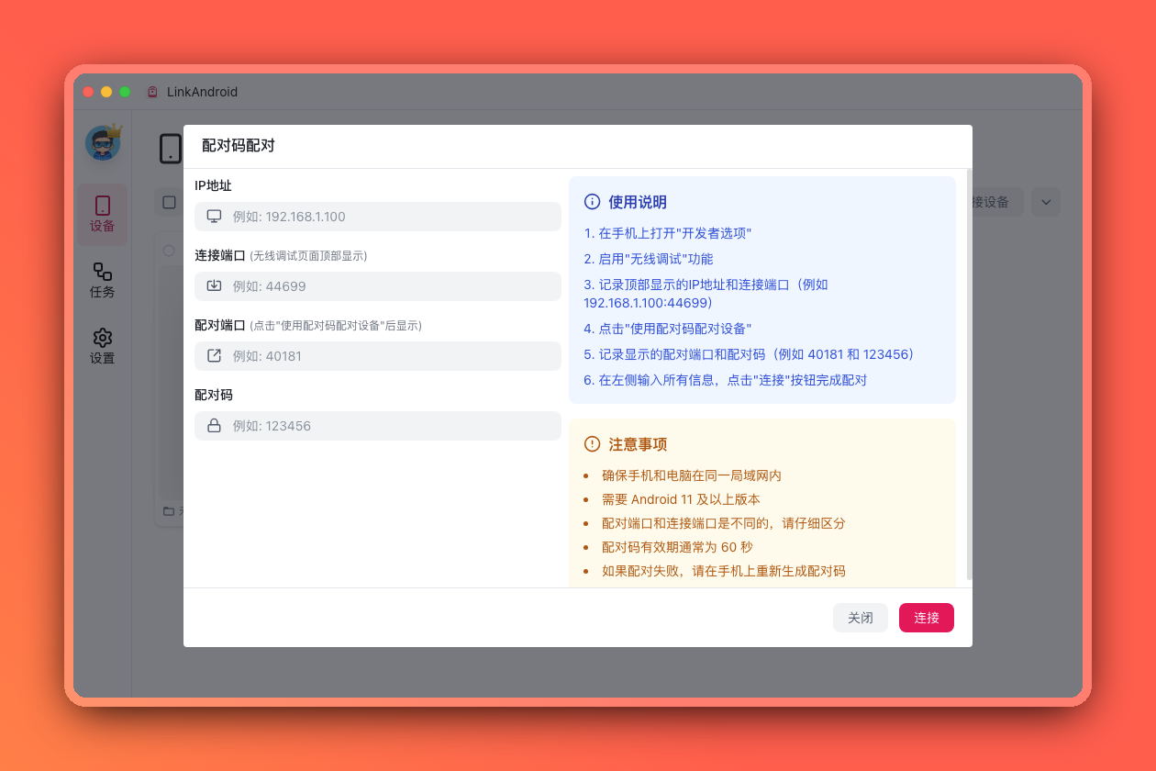This screenshot has width=1156, height=771.
Task: Click the info icon beside 使用说明
Action: (592, 202)
